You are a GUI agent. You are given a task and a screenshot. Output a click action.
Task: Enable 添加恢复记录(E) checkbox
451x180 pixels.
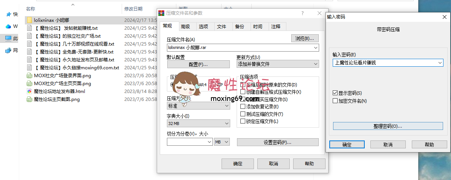pos(243,107)
